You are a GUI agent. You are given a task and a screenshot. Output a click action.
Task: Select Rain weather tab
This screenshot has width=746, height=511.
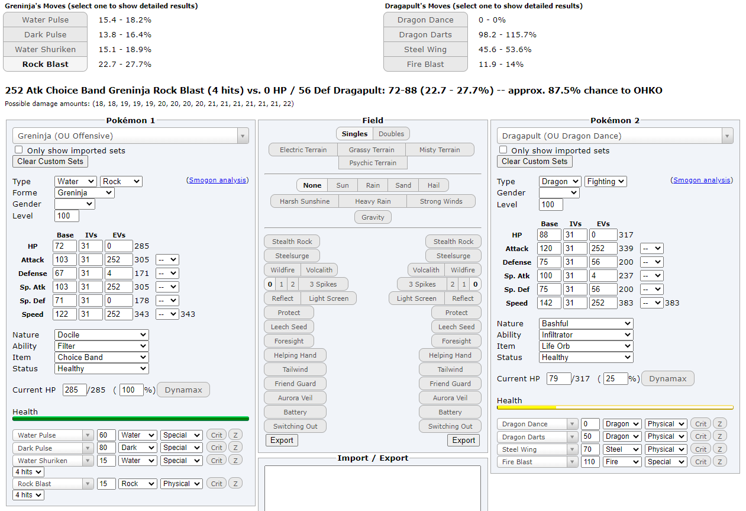click(373, 185)
